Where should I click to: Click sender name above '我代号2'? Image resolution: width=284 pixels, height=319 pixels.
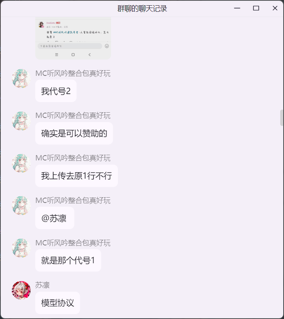click(x=73, y=74)
